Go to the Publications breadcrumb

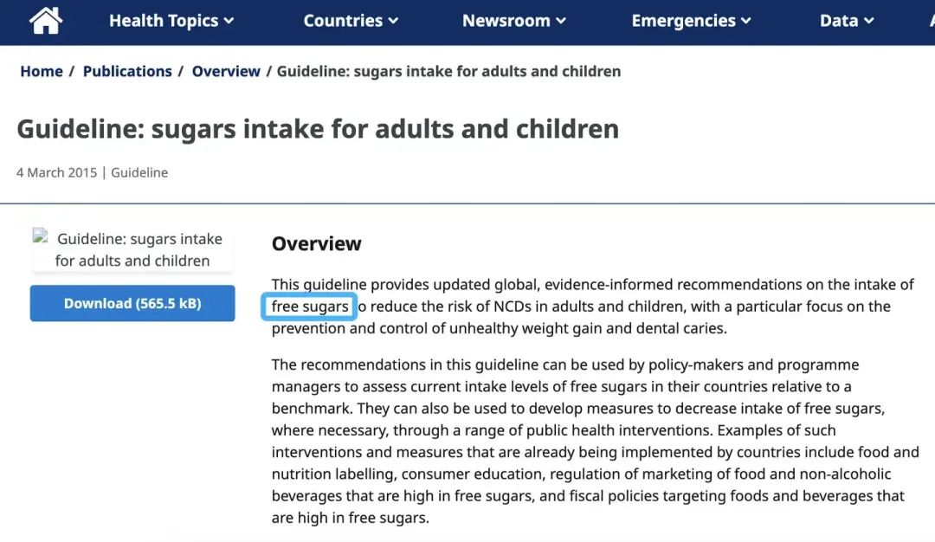127,72
